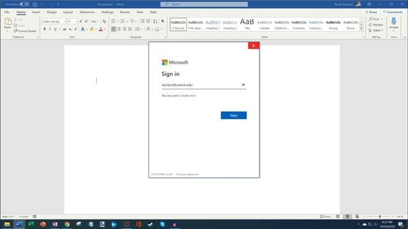This screenshot has width=408, height=229.
Task: Open the Change Case dropdown
Action: (95, 21)
